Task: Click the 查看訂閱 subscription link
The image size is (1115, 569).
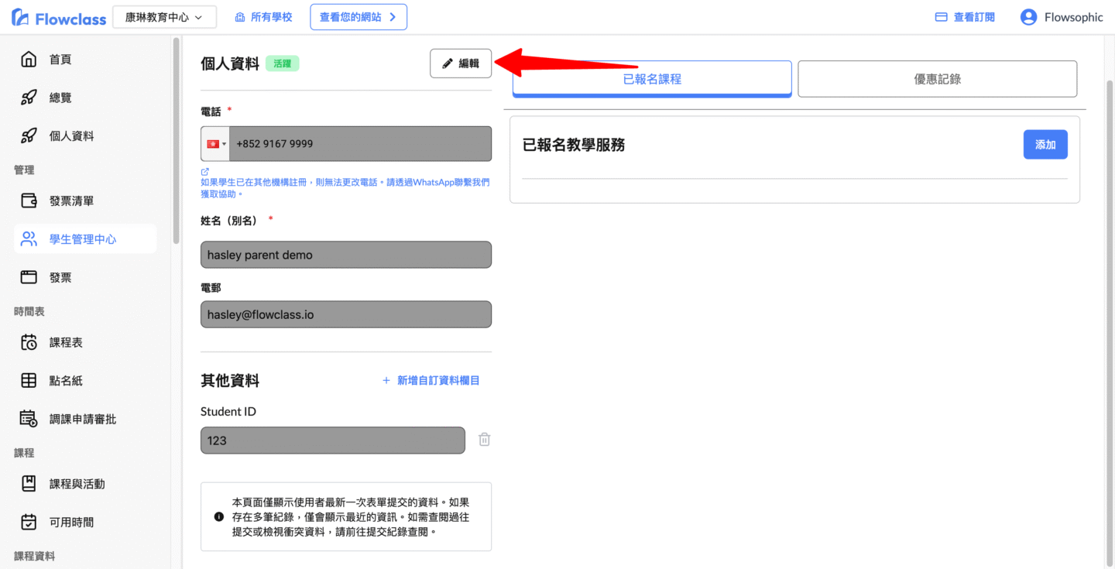Action: pos(965,17)
